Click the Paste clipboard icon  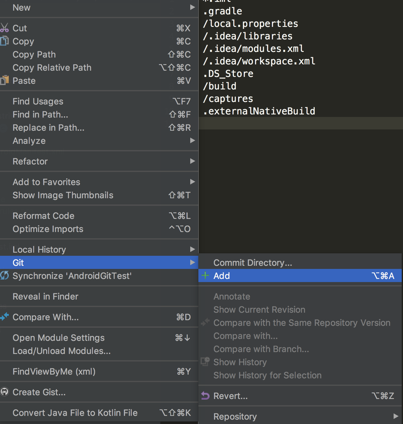[4, 80]
